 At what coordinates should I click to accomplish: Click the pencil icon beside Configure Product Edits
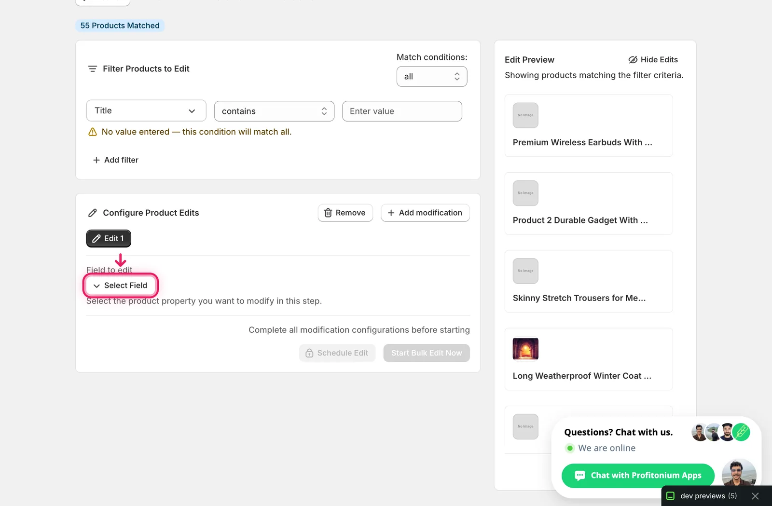click(93, 213)
